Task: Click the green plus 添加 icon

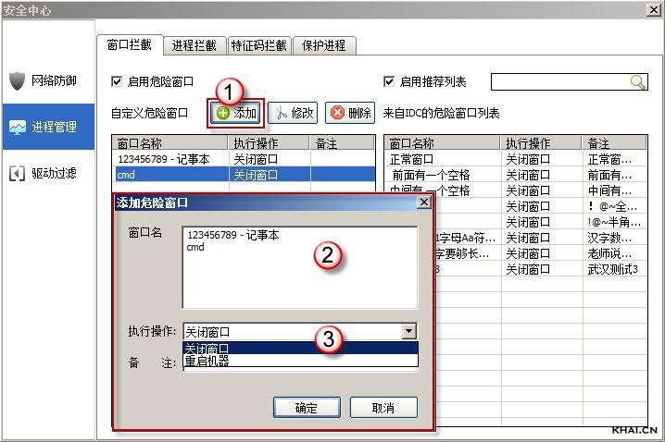Action: pyautogui.click(x=223, y=113)
